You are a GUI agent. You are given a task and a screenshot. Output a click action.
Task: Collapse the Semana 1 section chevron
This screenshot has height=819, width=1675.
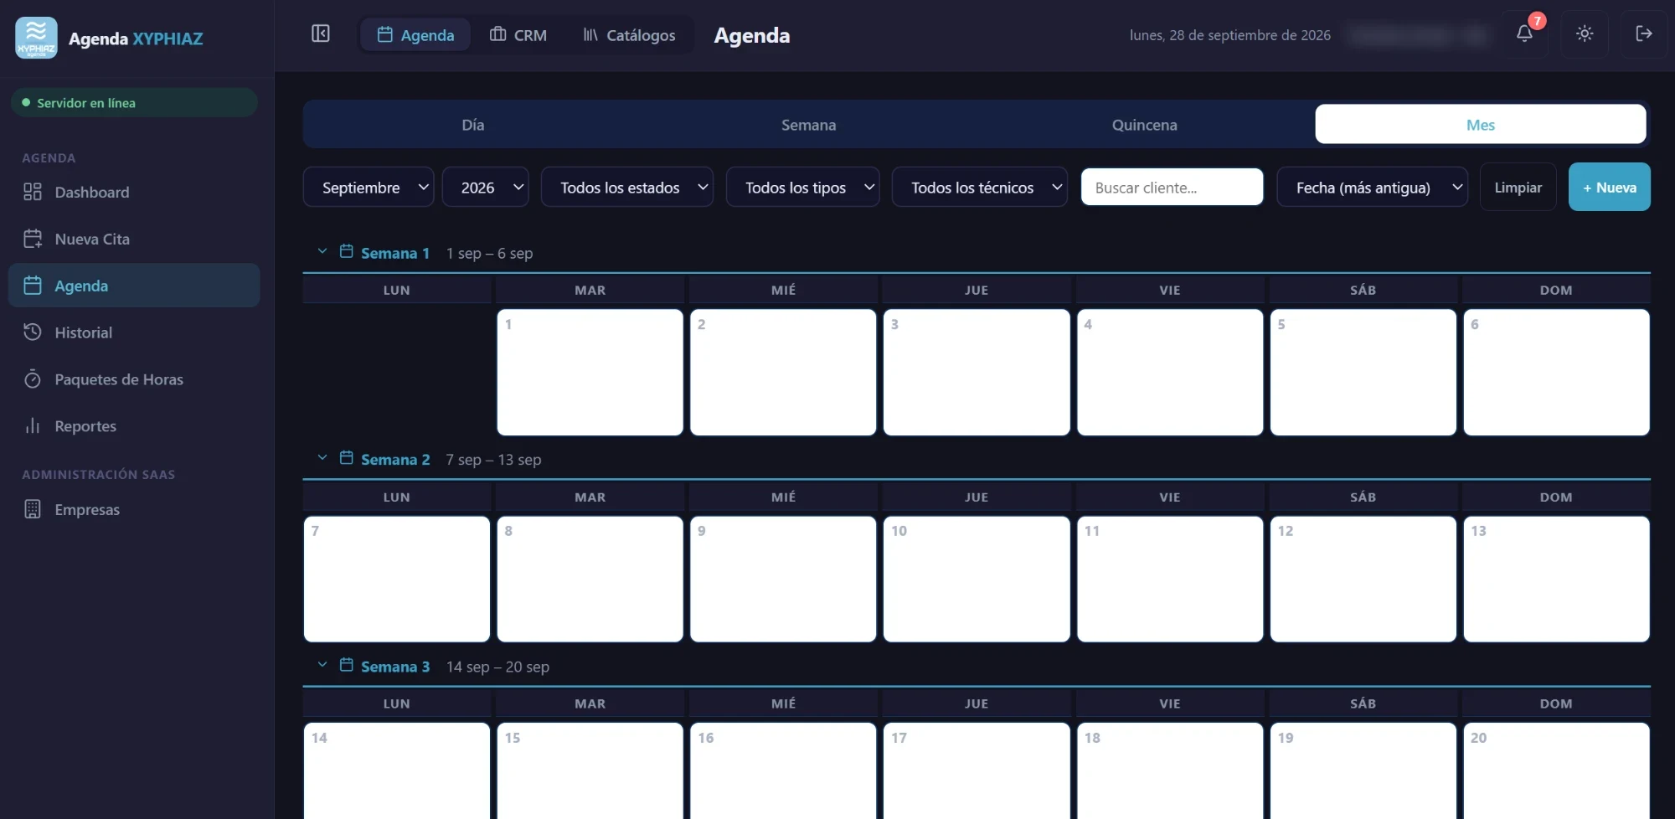click(322, 251)
